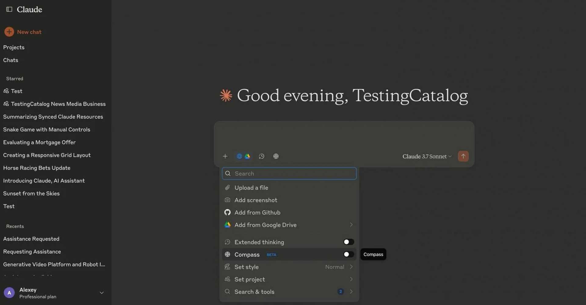The height and width of the screenshot is (305, 586).
Task: Collapse the sidebar with the panel icon
Action: pyautogui.click(x=9, y=9)
